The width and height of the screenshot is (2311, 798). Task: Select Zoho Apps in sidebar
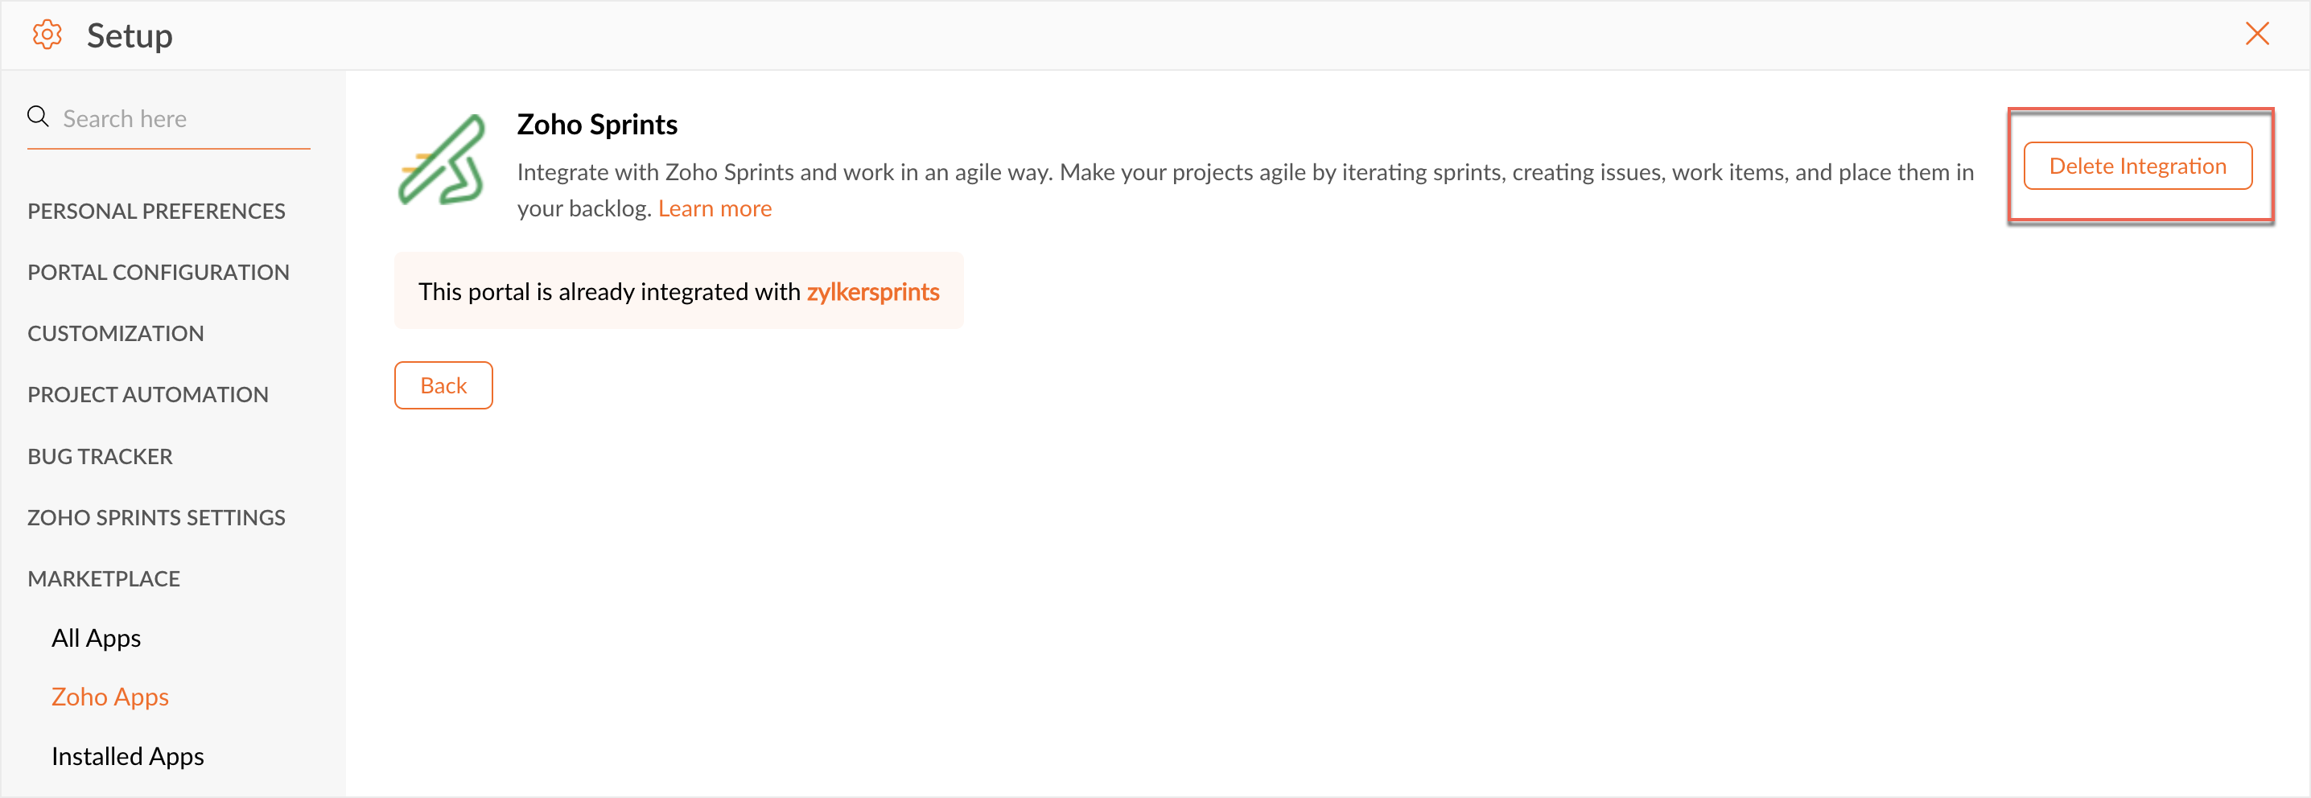coord(109,697)
